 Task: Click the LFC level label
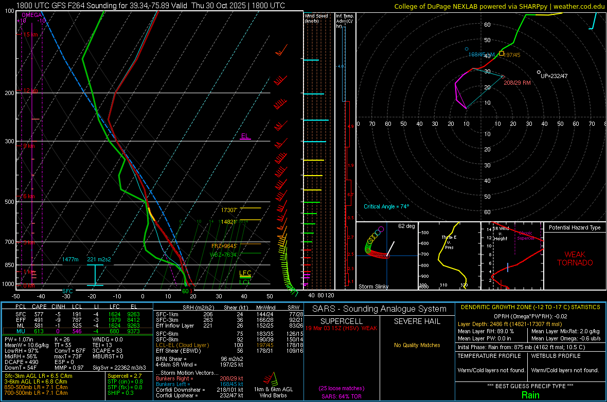coord(245,273)
